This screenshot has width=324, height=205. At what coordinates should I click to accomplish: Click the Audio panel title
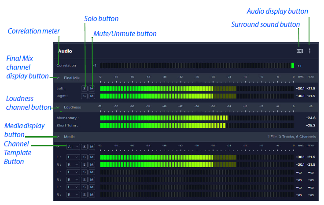(65, 51)
